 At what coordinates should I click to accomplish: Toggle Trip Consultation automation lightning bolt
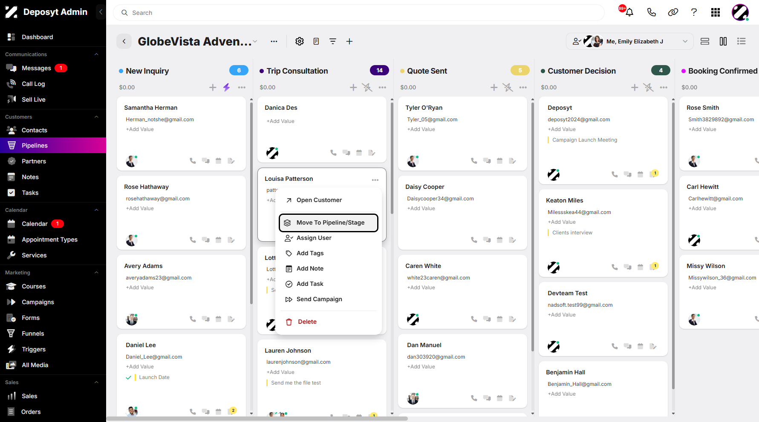pyautogui.click(x=367, y=87)
